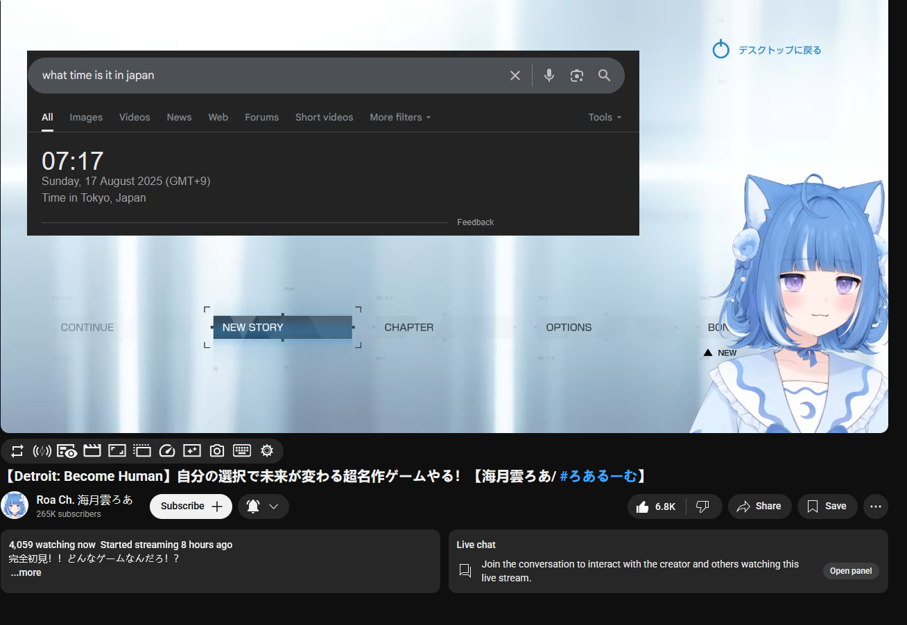Select OPTIONS in the game menu

pyautogui.click(x=569, y=327)
